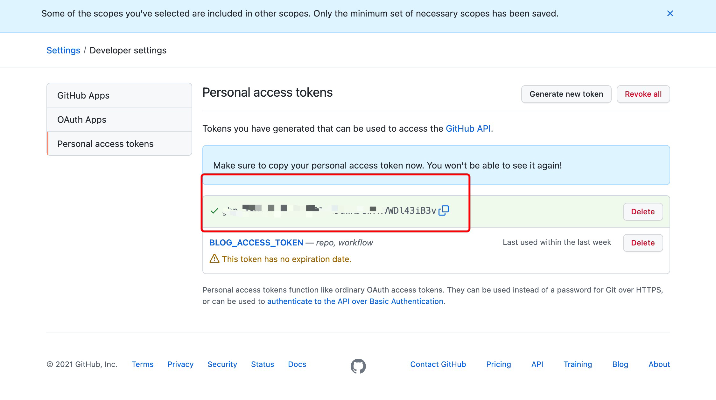
Task: Open the API footer link
Action: pos(537,364)
